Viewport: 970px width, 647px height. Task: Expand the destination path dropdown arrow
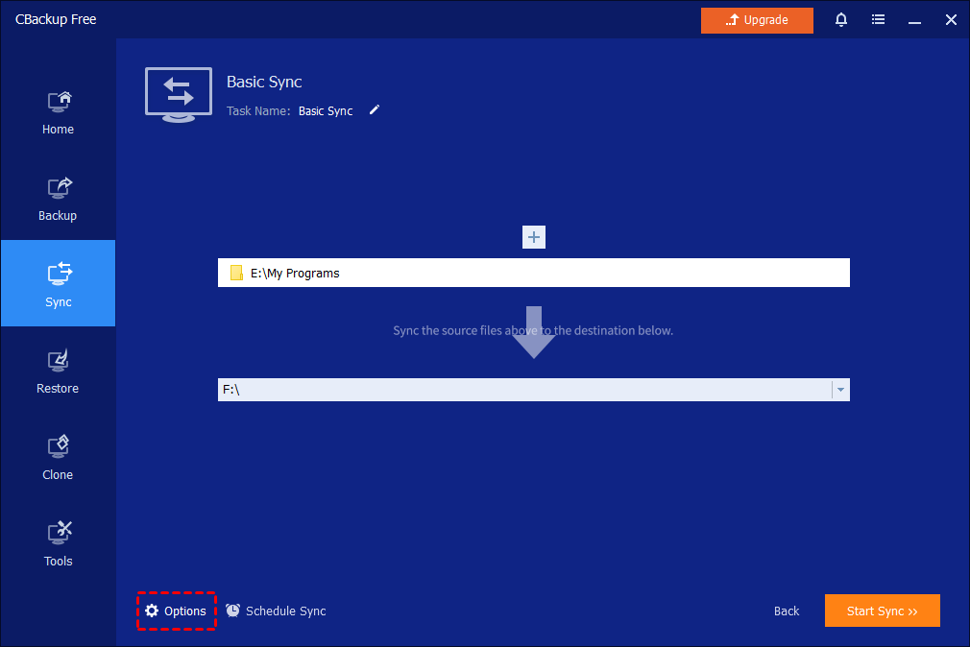coord(840,390)
